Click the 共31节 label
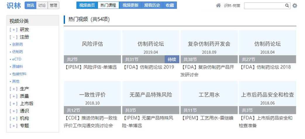Screen dimensions: 305x139 [132, 59]
